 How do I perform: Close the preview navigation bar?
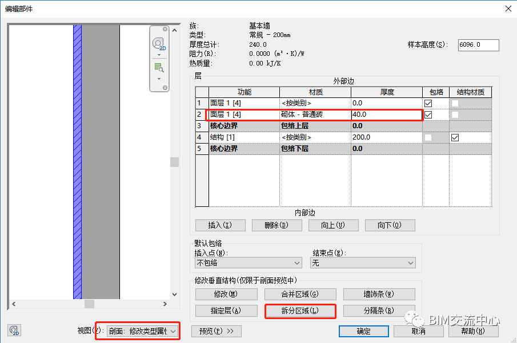165,29
